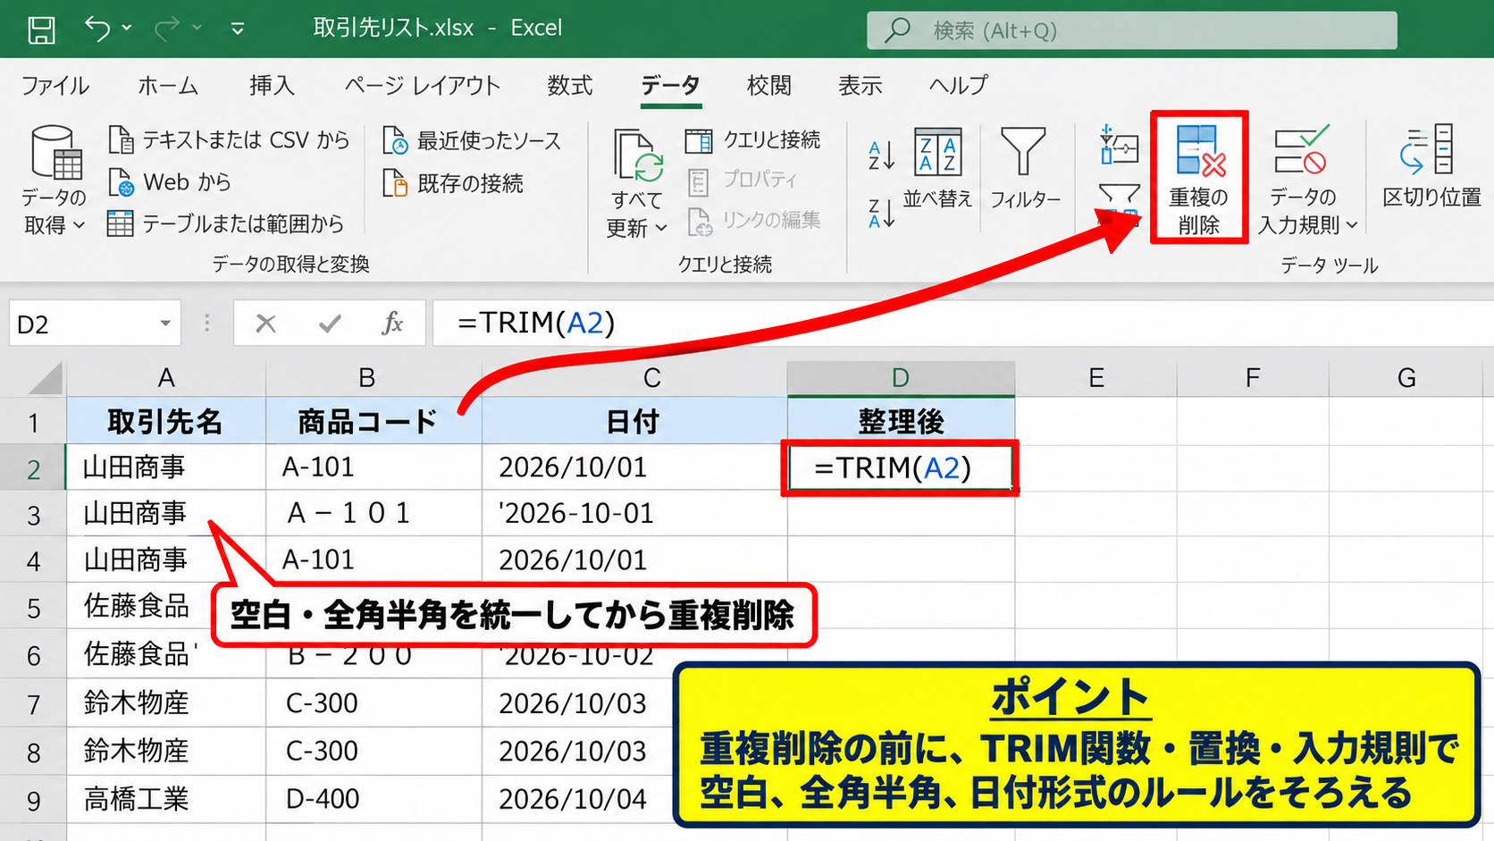Click the Sort Z to A icon
The image size is (1494, 841).
click(x=881, y=214)
